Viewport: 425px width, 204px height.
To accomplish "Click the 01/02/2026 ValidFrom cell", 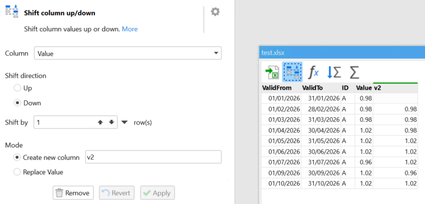I will (x=281, y=109).
